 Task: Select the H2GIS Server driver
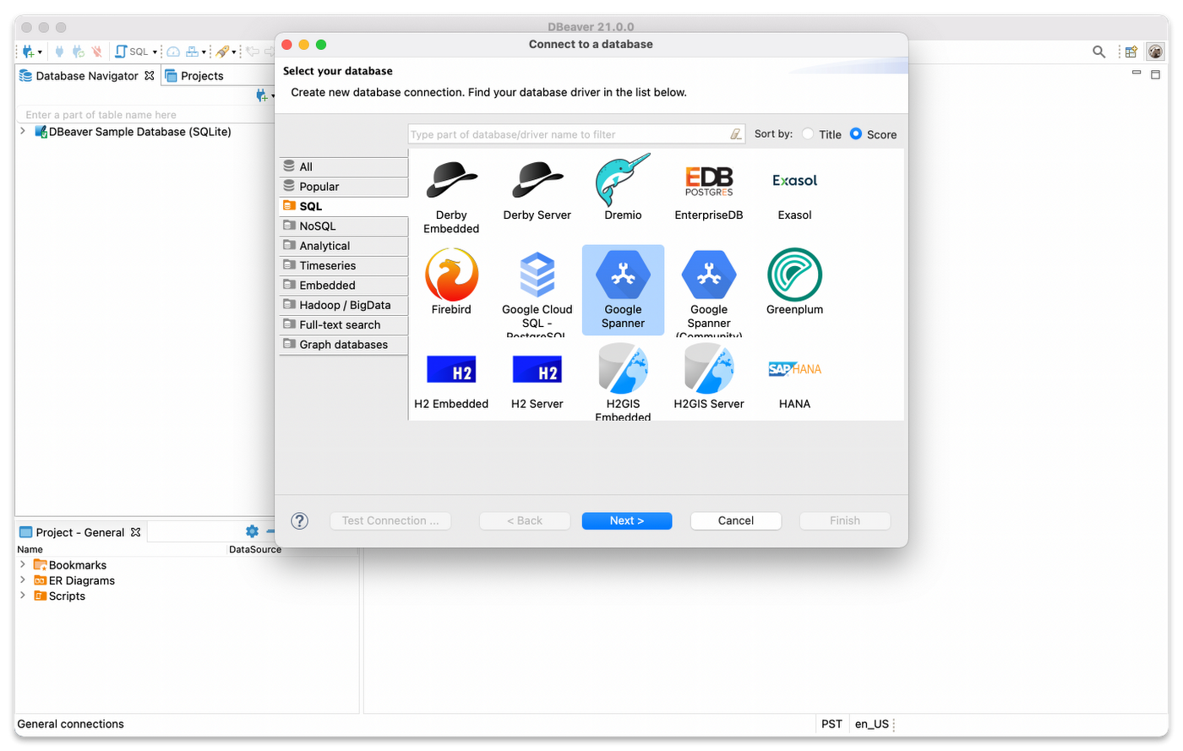point(709,377)
